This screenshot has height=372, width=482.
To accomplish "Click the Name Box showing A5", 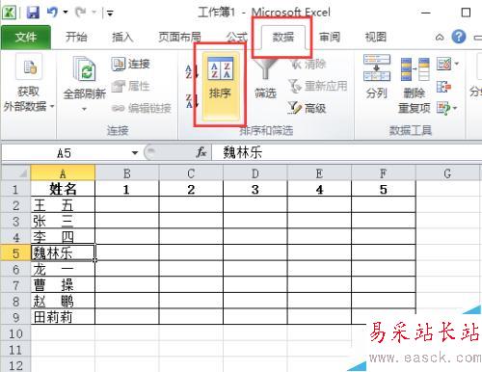I will point(65,153).
